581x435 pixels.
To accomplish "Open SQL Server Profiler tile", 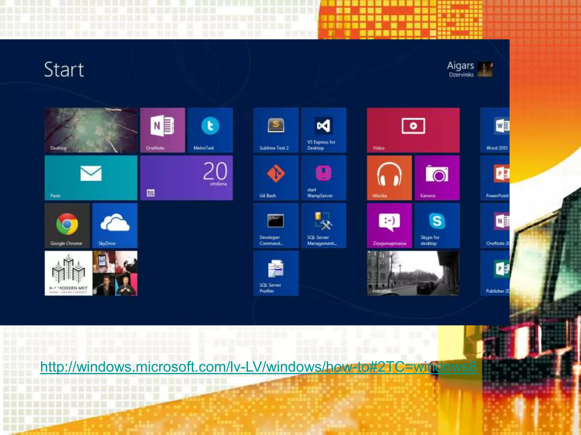I will [276, 273].
